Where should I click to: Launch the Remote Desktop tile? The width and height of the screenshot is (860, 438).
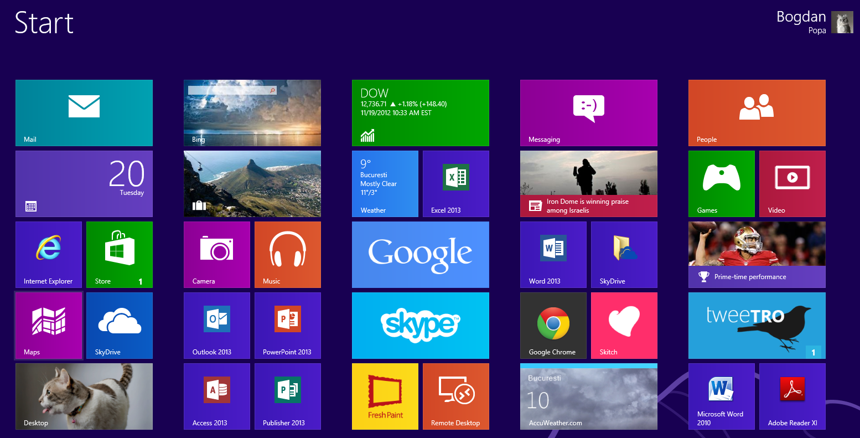point(456,396)
